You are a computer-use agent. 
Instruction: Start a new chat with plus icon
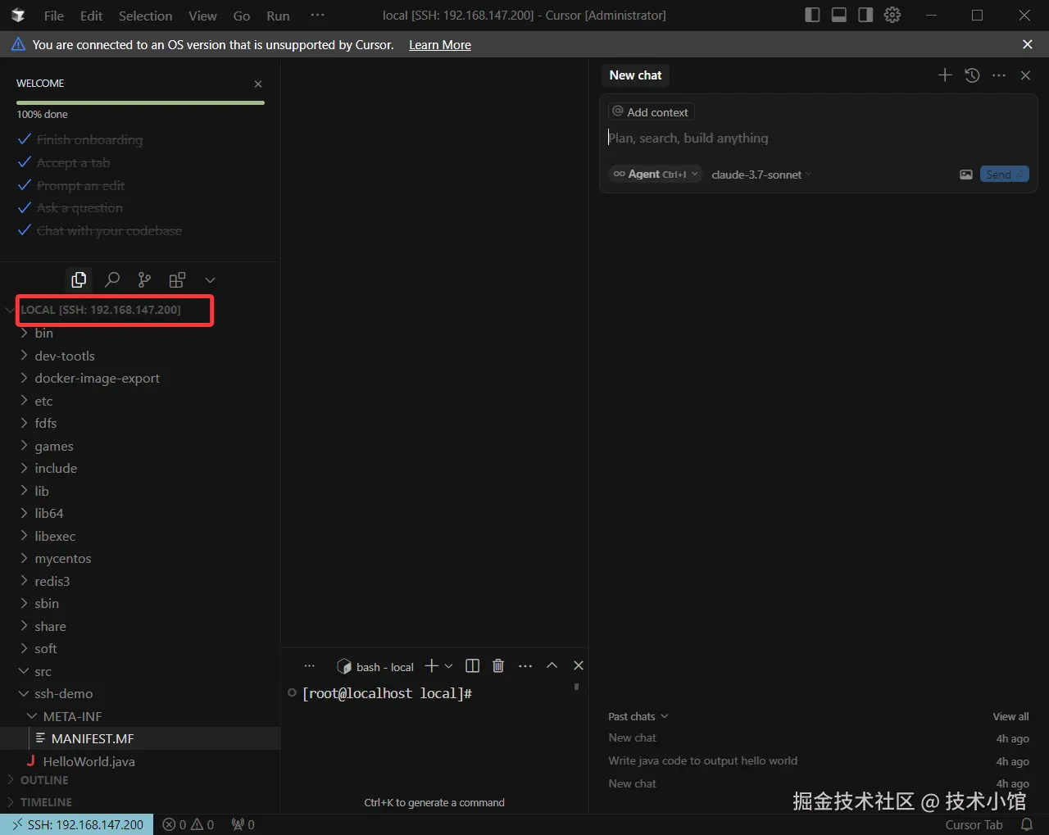tap(945, 75)
